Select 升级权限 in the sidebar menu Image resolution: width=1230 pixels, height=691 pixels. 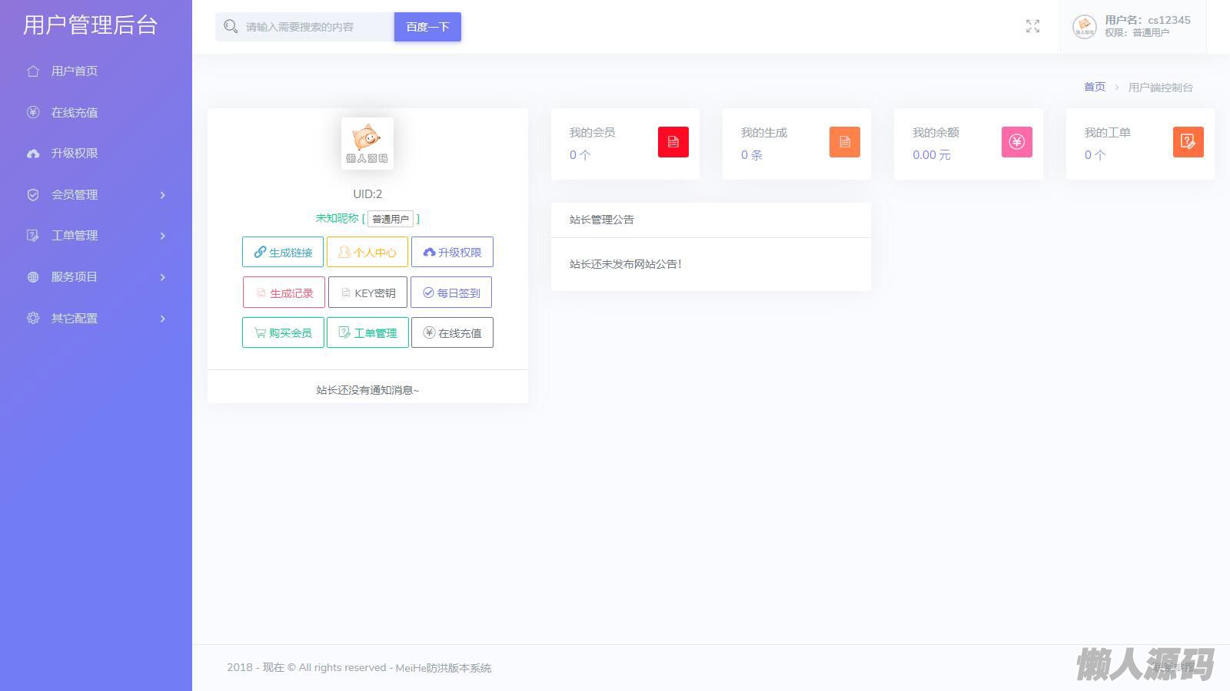coord(74,154)
